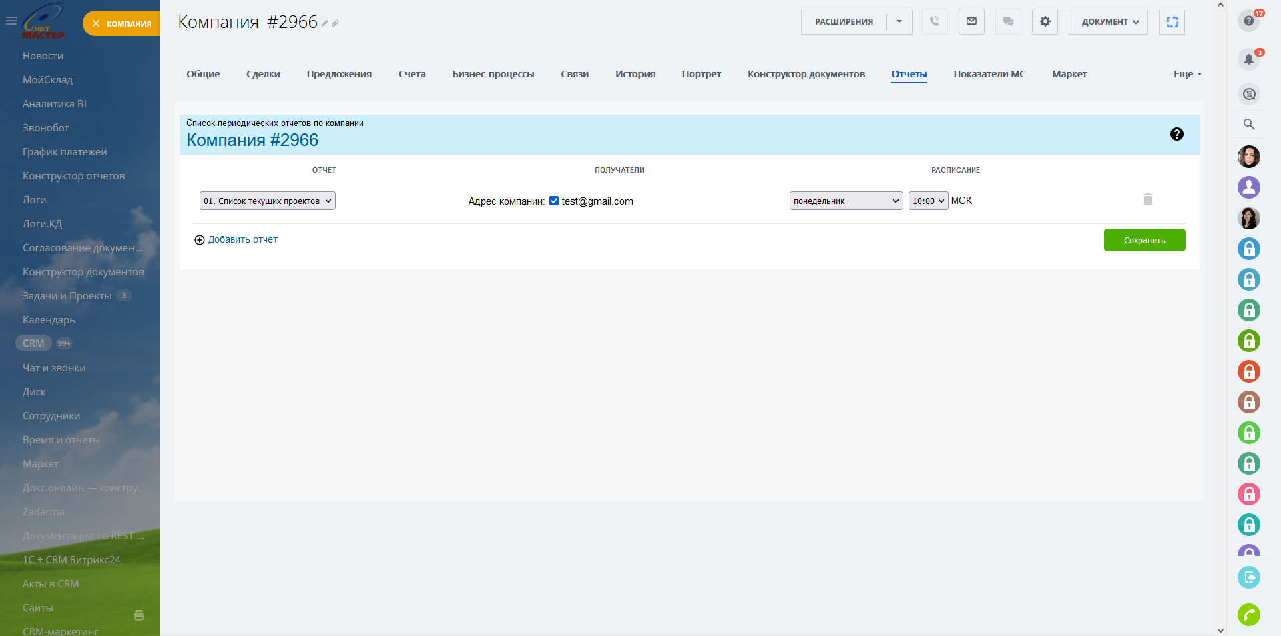Image resolution: width=1281 pixels, height=636 pixels.
Task: Open notifications bell icon
Action: point(1248,59)
